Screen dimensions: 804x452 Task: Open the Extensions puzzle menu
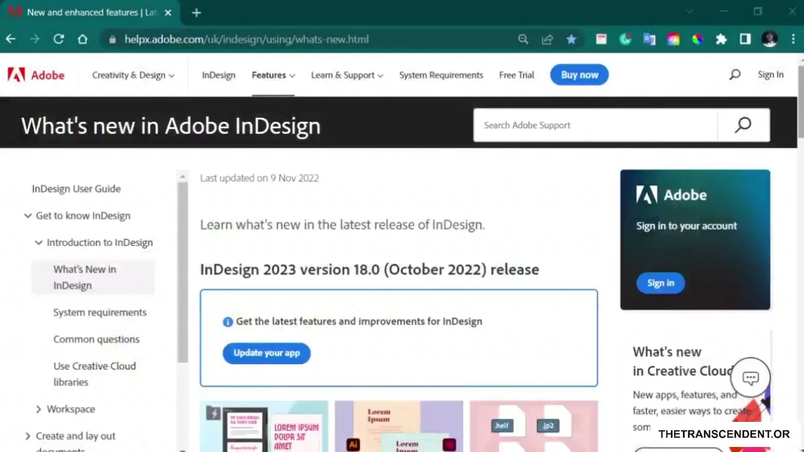coord(721,39)
